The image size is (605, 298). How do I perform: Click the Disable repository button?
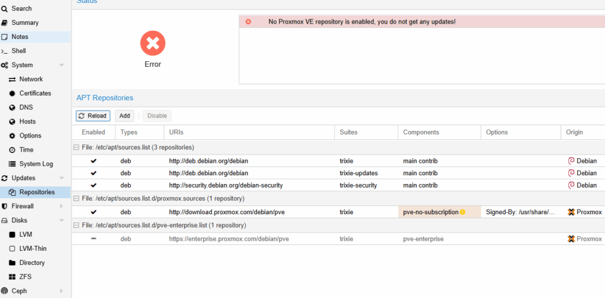point(157,116)
